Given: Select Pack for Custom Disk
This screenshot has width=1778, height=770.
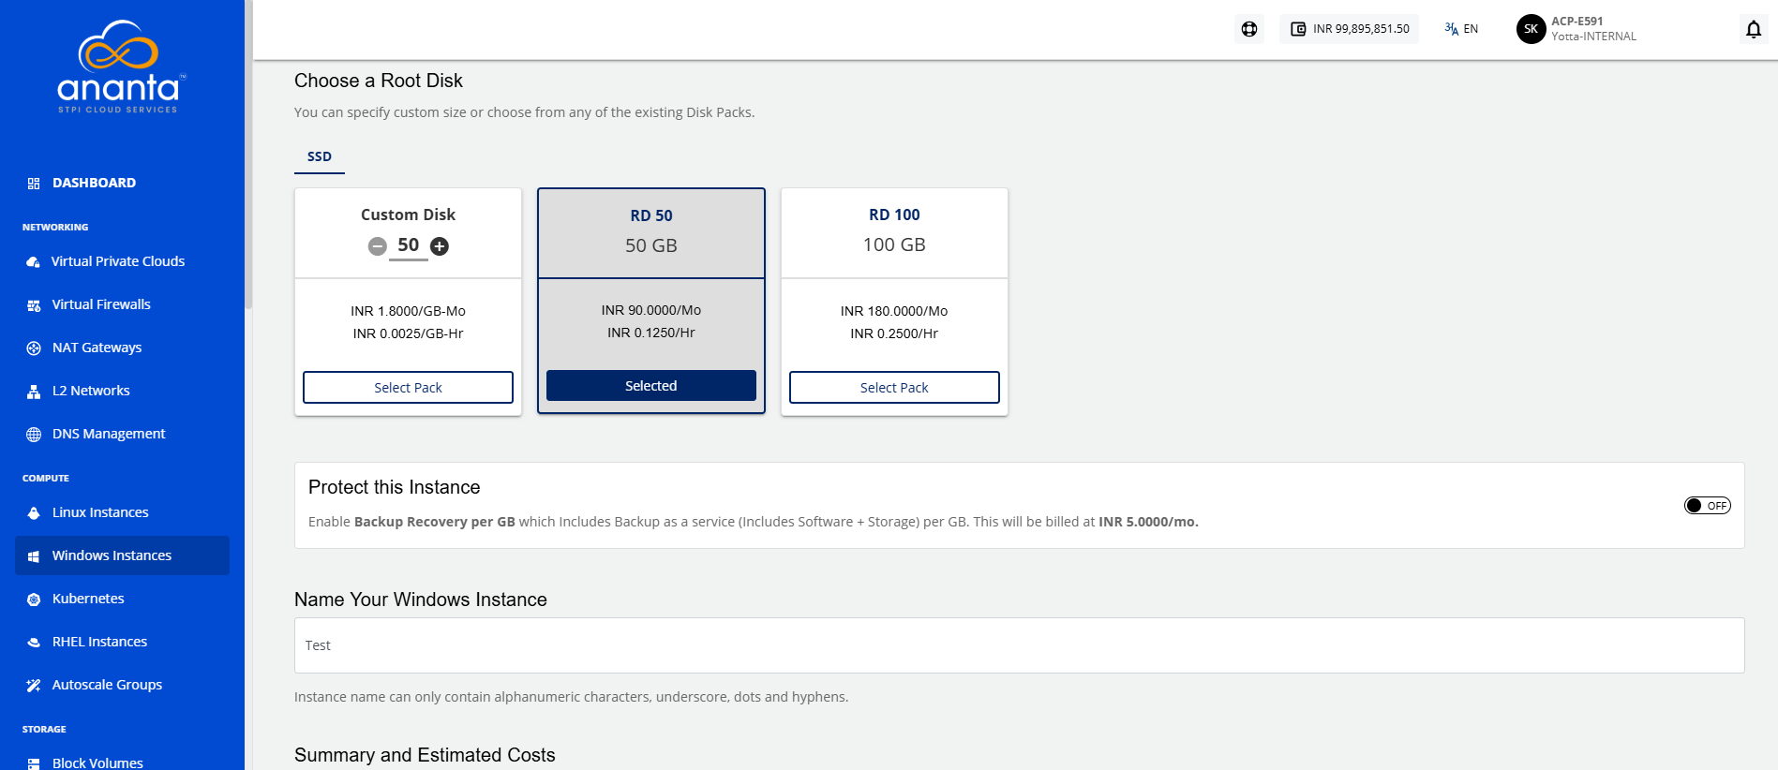Looking at the screenshot, I should [408, 388].
